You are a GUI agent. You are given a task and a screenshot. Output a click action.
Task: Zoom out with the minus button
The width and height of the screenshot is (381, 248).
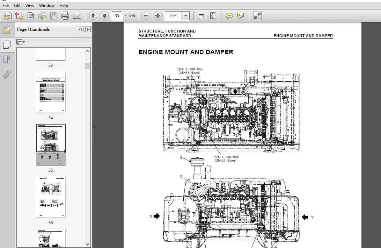pos(146,16)
